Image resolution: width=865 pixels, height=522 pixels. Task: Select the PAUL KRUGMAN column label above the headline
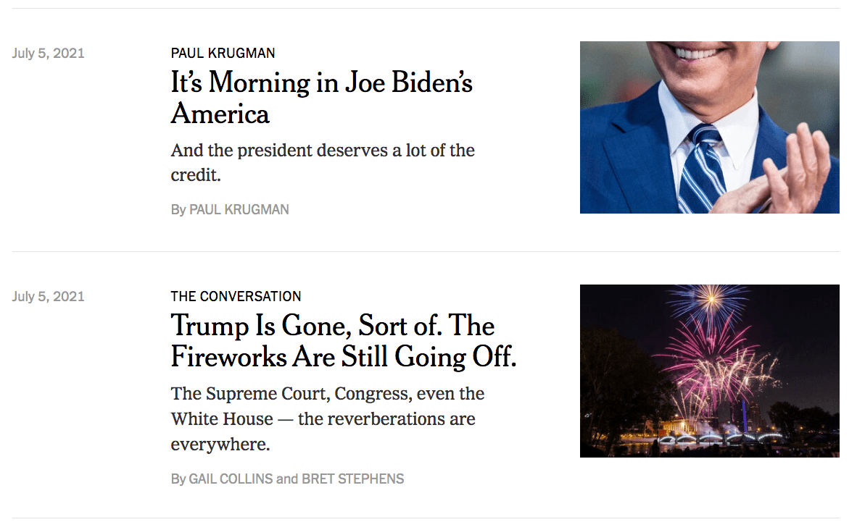[223, 53]
